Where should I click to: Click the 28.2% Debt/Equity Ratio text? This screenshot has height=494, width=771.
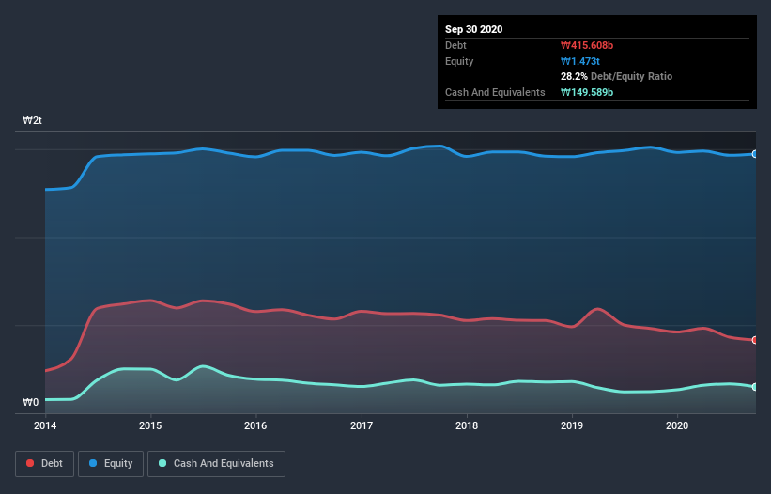617,77
